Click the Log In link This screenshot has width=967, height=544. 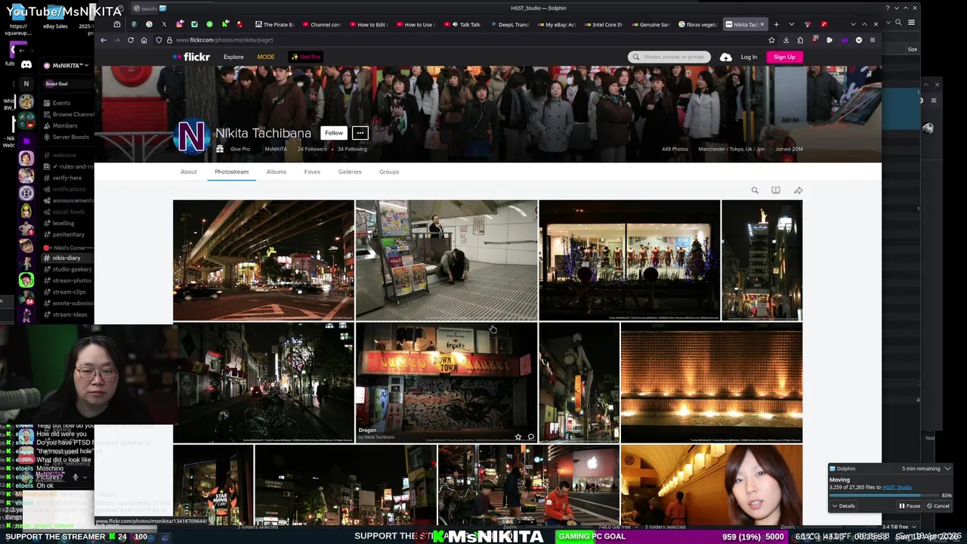pyautogui.click(x=749, y=57)
